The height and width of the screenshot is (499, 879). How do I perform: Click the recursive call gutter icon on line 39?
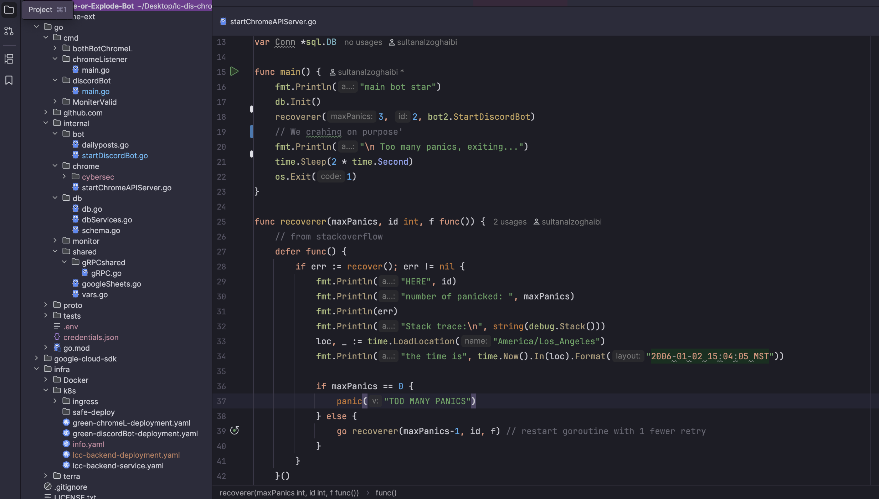[235, 431]
